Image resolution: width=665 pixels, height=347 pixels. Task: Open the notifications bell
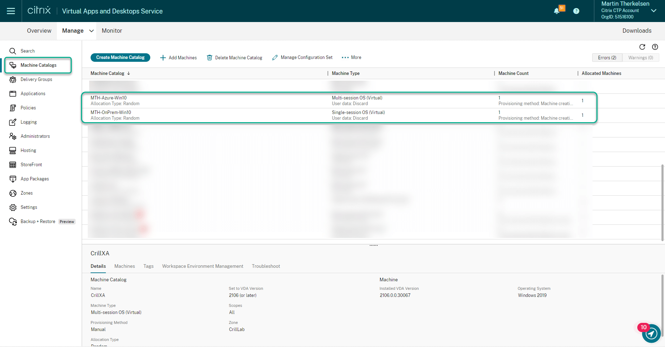click(557, 11)
